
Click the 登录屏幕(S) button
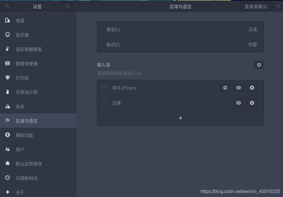256,6
